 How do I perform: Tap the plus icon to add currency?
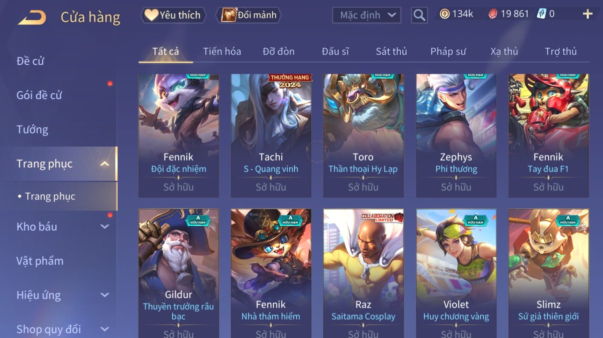pos(587,14)
